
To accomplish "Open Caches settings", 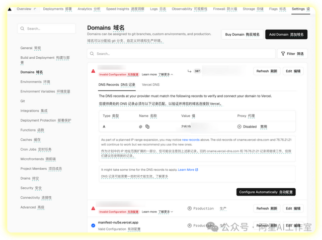I will [30, 140].
